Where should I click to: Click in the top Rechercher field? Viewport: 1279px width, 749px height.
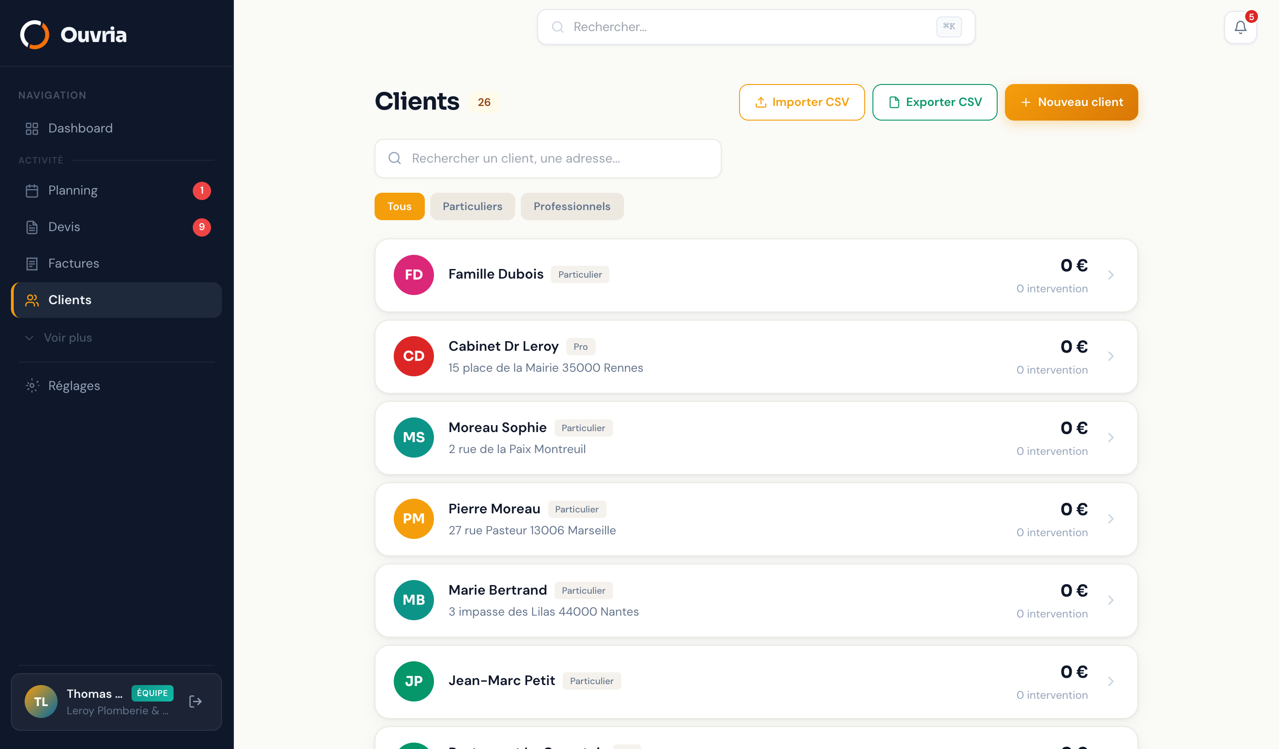[756, 27]
